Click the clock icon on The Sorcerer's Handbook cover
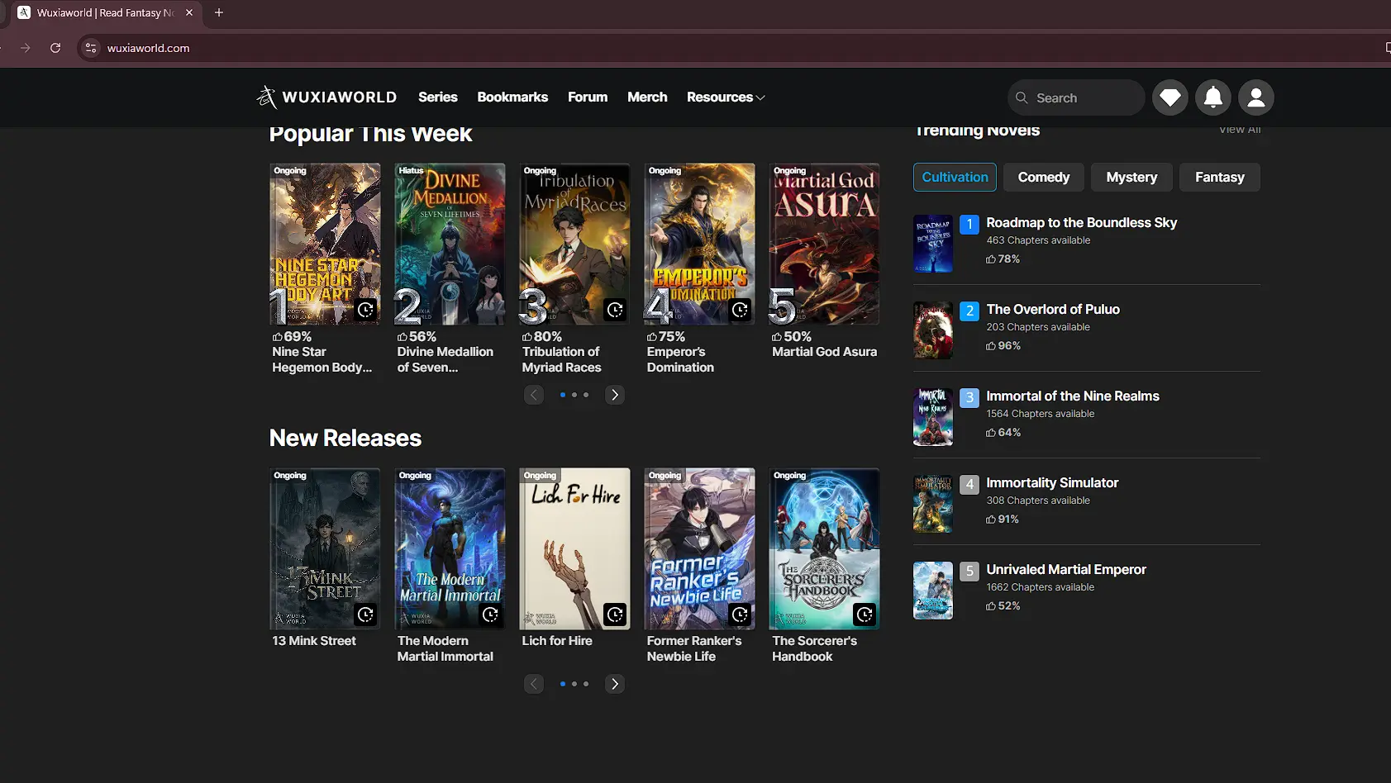This screenshot has height=783, width=1391. point(865,615)
